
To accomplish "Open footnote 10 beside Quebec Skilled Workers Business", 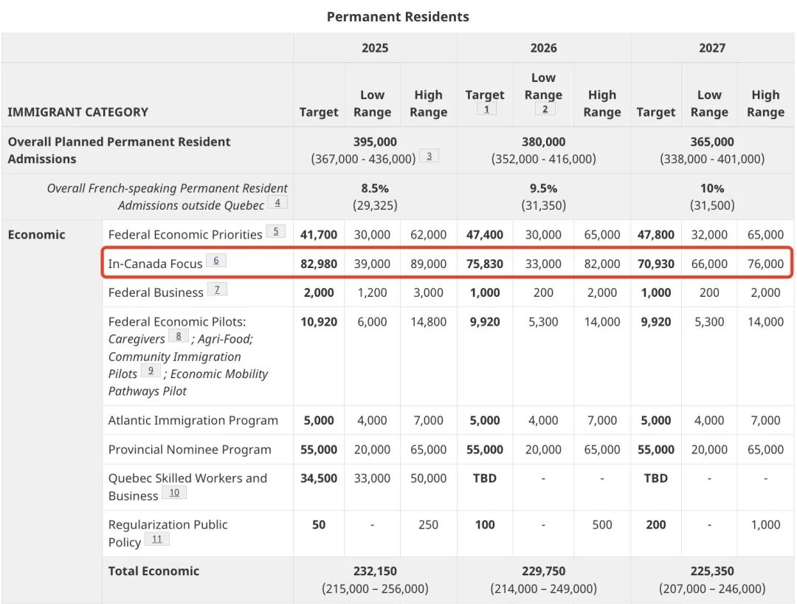I will [174, 493].
